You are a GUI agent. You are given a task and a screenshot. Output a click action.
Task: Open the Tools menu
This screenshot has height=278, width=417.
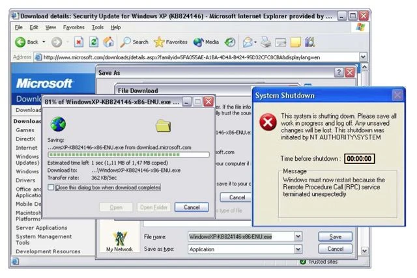click(98, 27)
